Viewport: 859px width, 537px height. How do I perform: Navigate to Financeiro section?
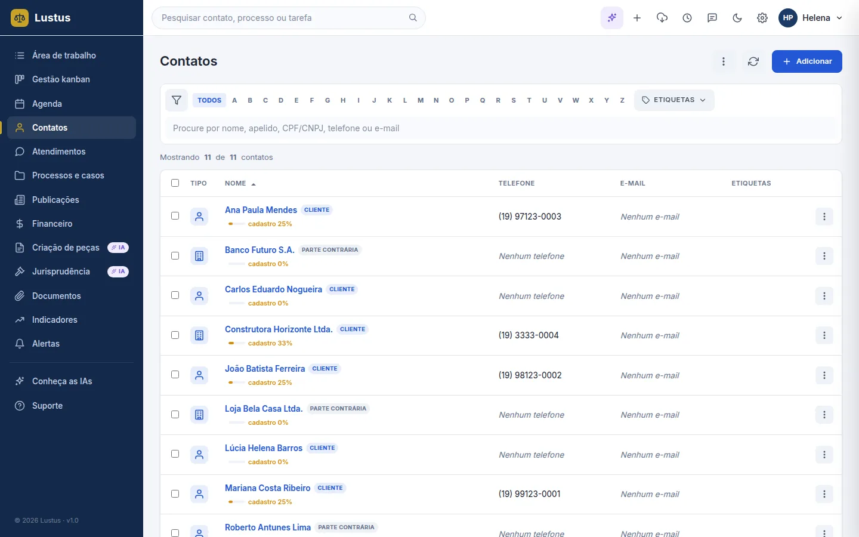coord(72,224)
